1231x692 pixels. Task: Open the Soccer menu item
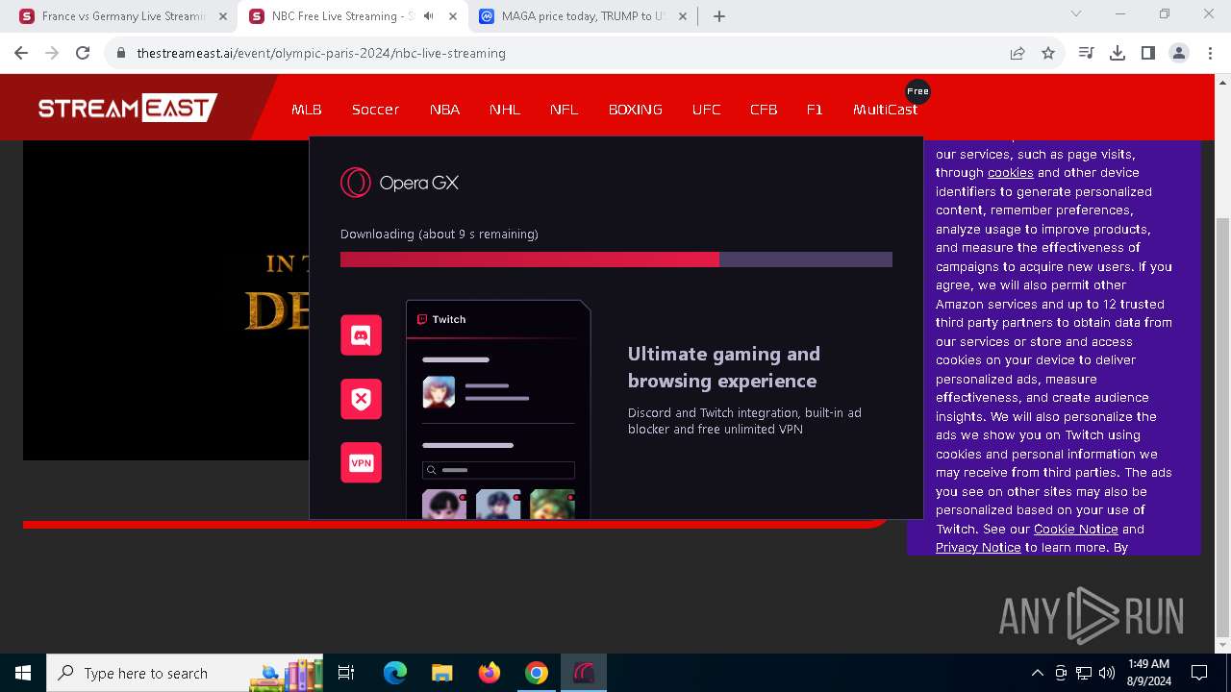coord(375,110)
